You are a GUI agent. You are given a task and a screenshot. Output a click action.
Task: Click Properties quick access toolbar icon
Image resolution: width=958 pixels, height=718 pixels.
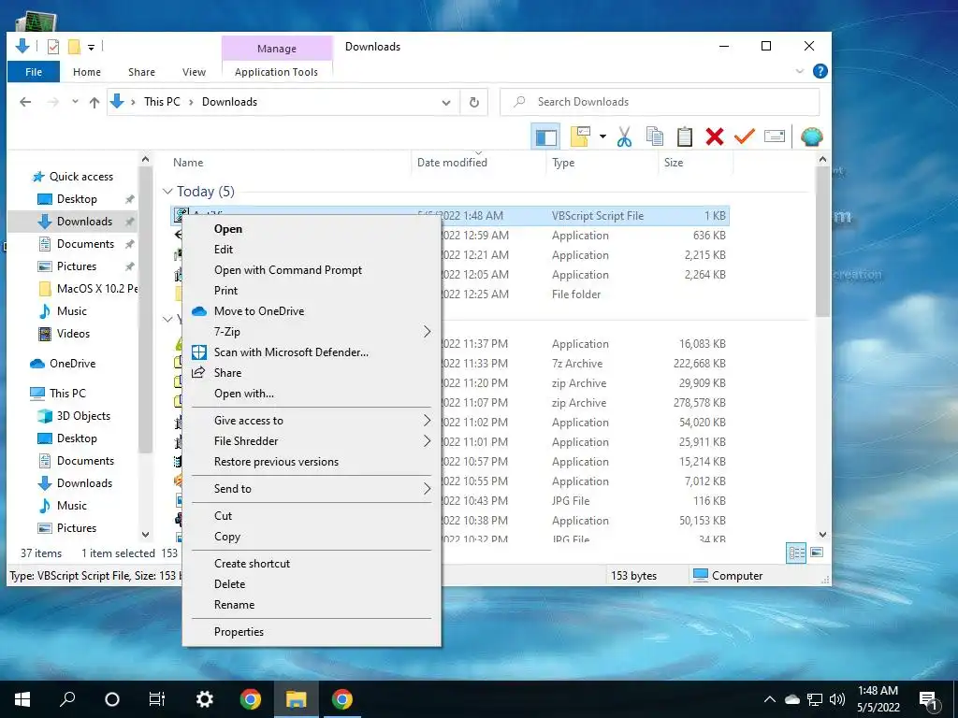click(53, 47)
